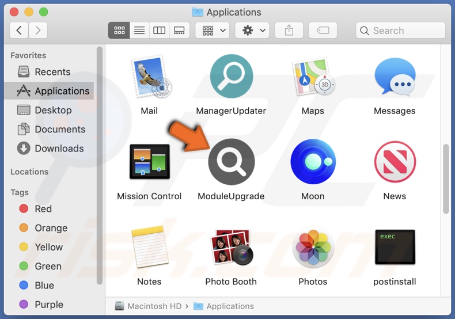
Task: Go back with the back arrow
Action: pyautogui.click(x=19, y=30)
